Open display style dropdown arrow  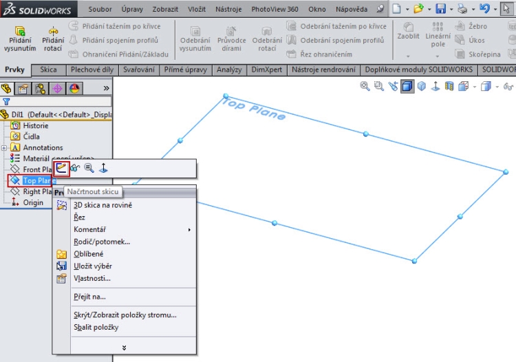(x=497, y=87)
